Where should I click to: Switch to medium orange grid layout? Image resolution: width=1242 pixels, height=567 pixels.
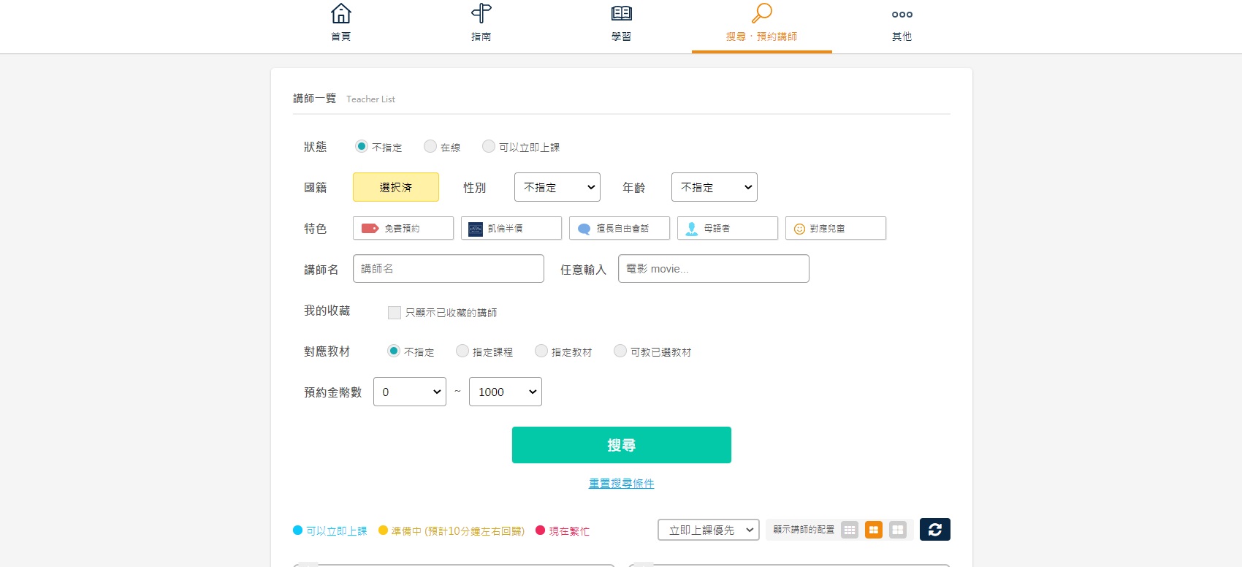click(874, 530)
